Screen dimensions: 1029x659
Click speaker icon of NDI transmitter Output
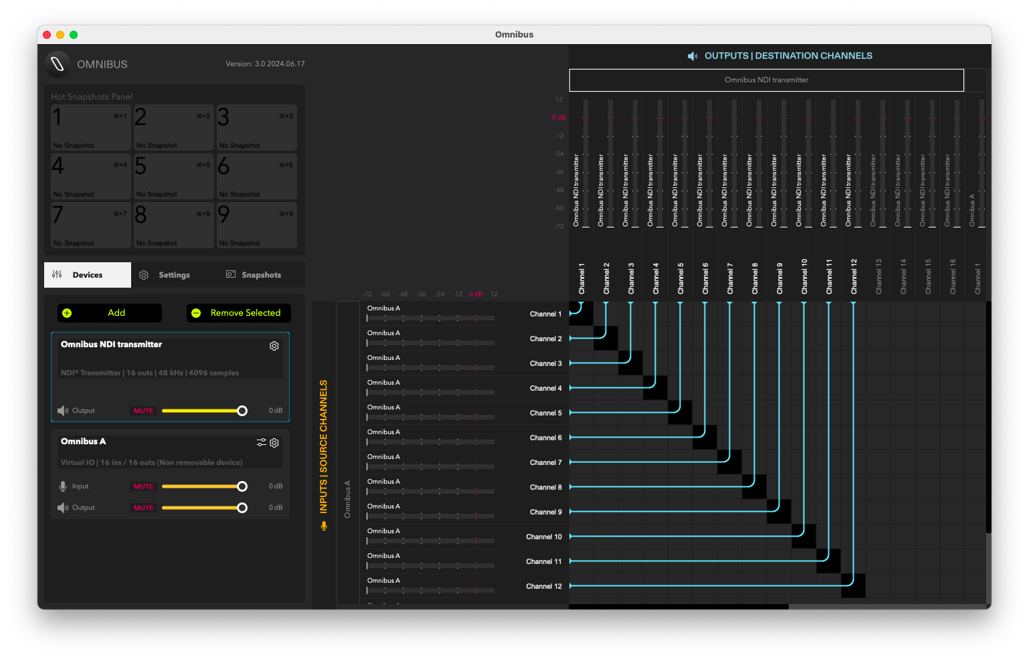(x=63, y=411)
